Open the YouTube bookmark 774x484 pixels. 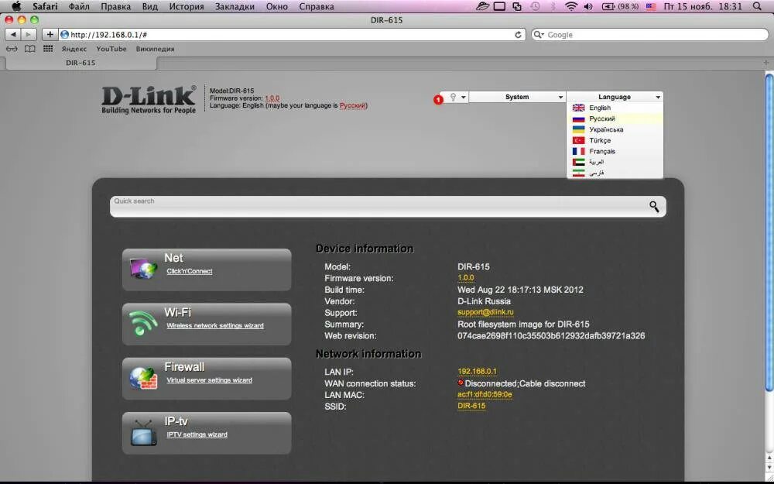click(111, 49)
